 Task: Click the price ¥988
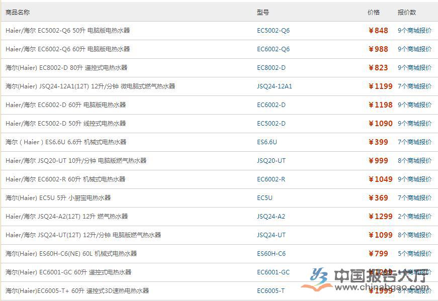click(378, 49)
